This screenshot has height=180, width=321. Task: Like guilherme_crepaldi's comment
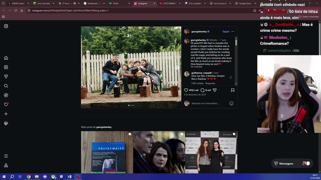point(231,77)
